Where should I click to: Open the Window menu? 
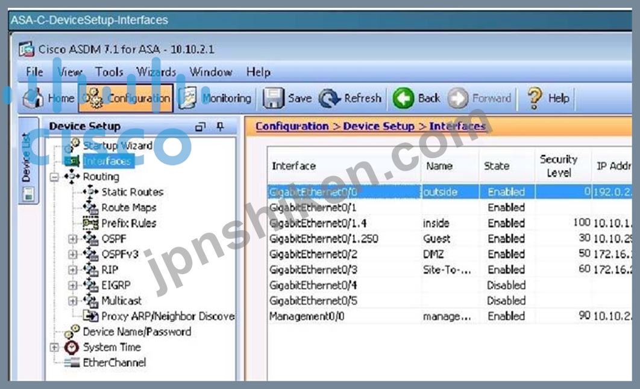click(210, 72)
